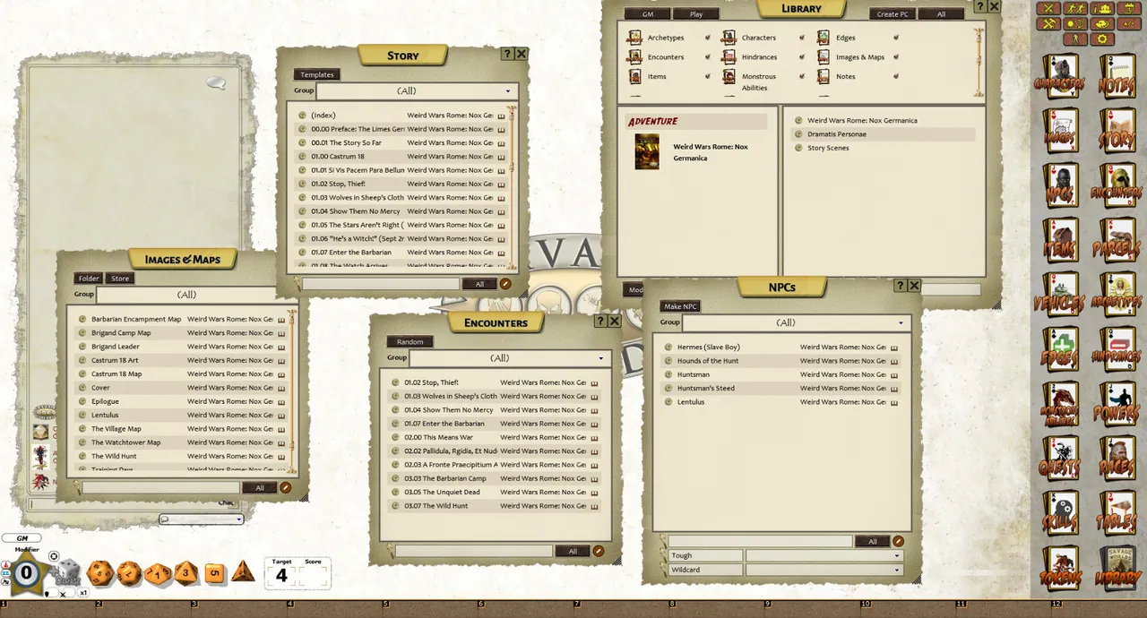This screenshot has width=1147, height=618.
Task: Select the d6 cube die
Action: 215,573
